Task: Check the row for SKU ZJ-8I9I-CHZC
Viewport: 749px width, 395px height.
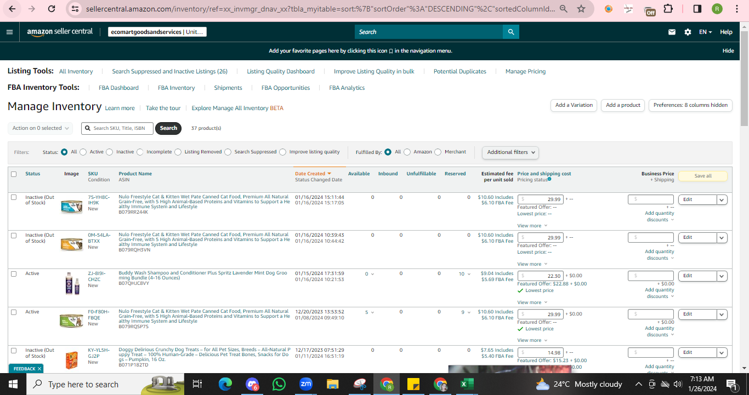Action: [x=14, y=273]
